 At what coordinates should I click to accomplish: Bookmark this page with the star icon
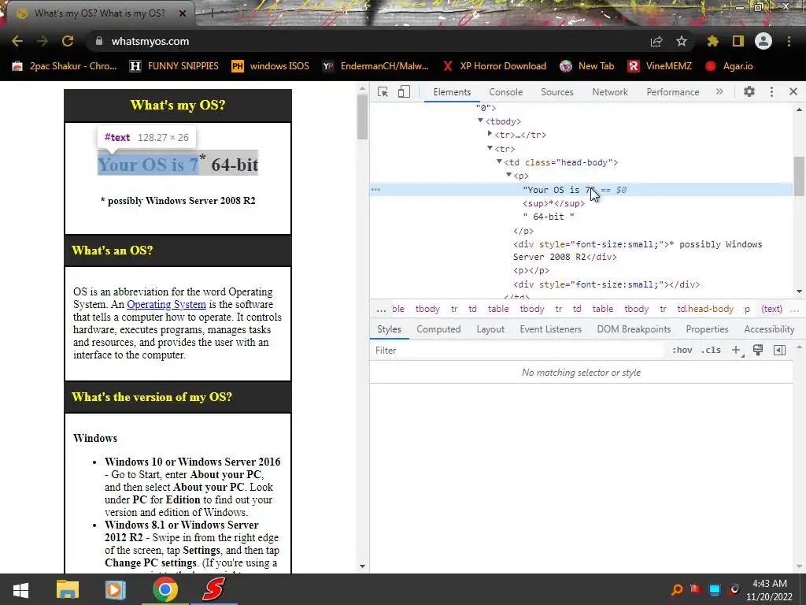[682, 41]
